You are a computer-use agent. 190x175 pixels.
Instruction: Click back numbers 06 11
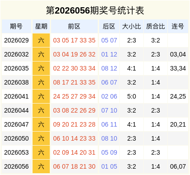pos(109,124)
